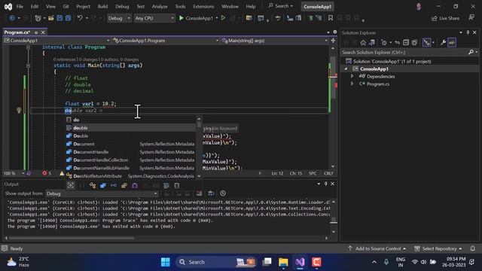Open the Live Share button
The height and width of the screenshot is (271, 482).
[445, 18]
